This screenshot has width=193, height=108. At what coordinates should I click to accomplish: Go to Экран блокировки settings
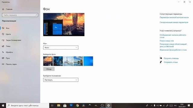coord(13,40)
